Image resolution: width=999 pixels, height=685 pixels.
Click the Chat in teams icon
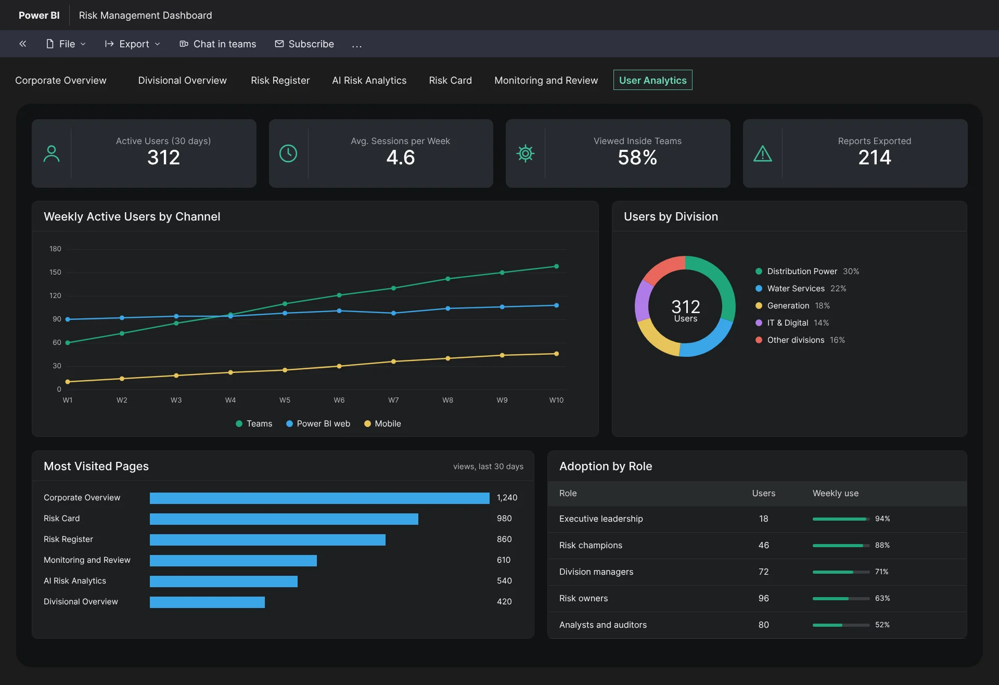(x=184, y=44)
